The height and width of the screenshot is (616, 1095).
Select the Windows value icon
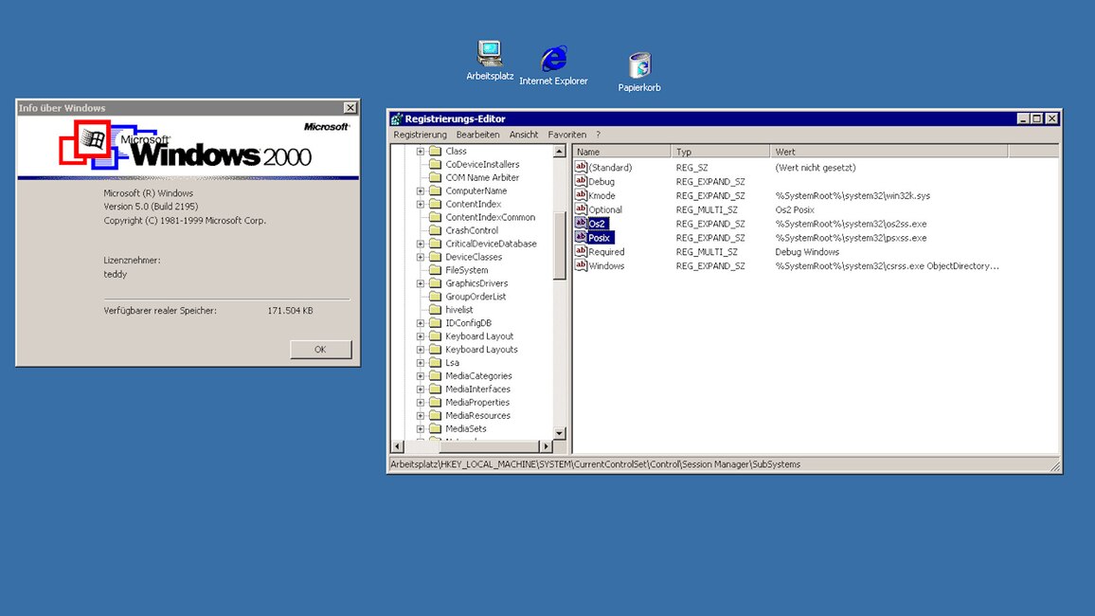tap(581, 265)
